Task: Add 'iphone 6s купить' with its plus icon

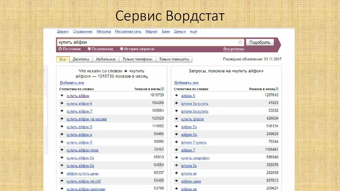Action: click(177, 111)
